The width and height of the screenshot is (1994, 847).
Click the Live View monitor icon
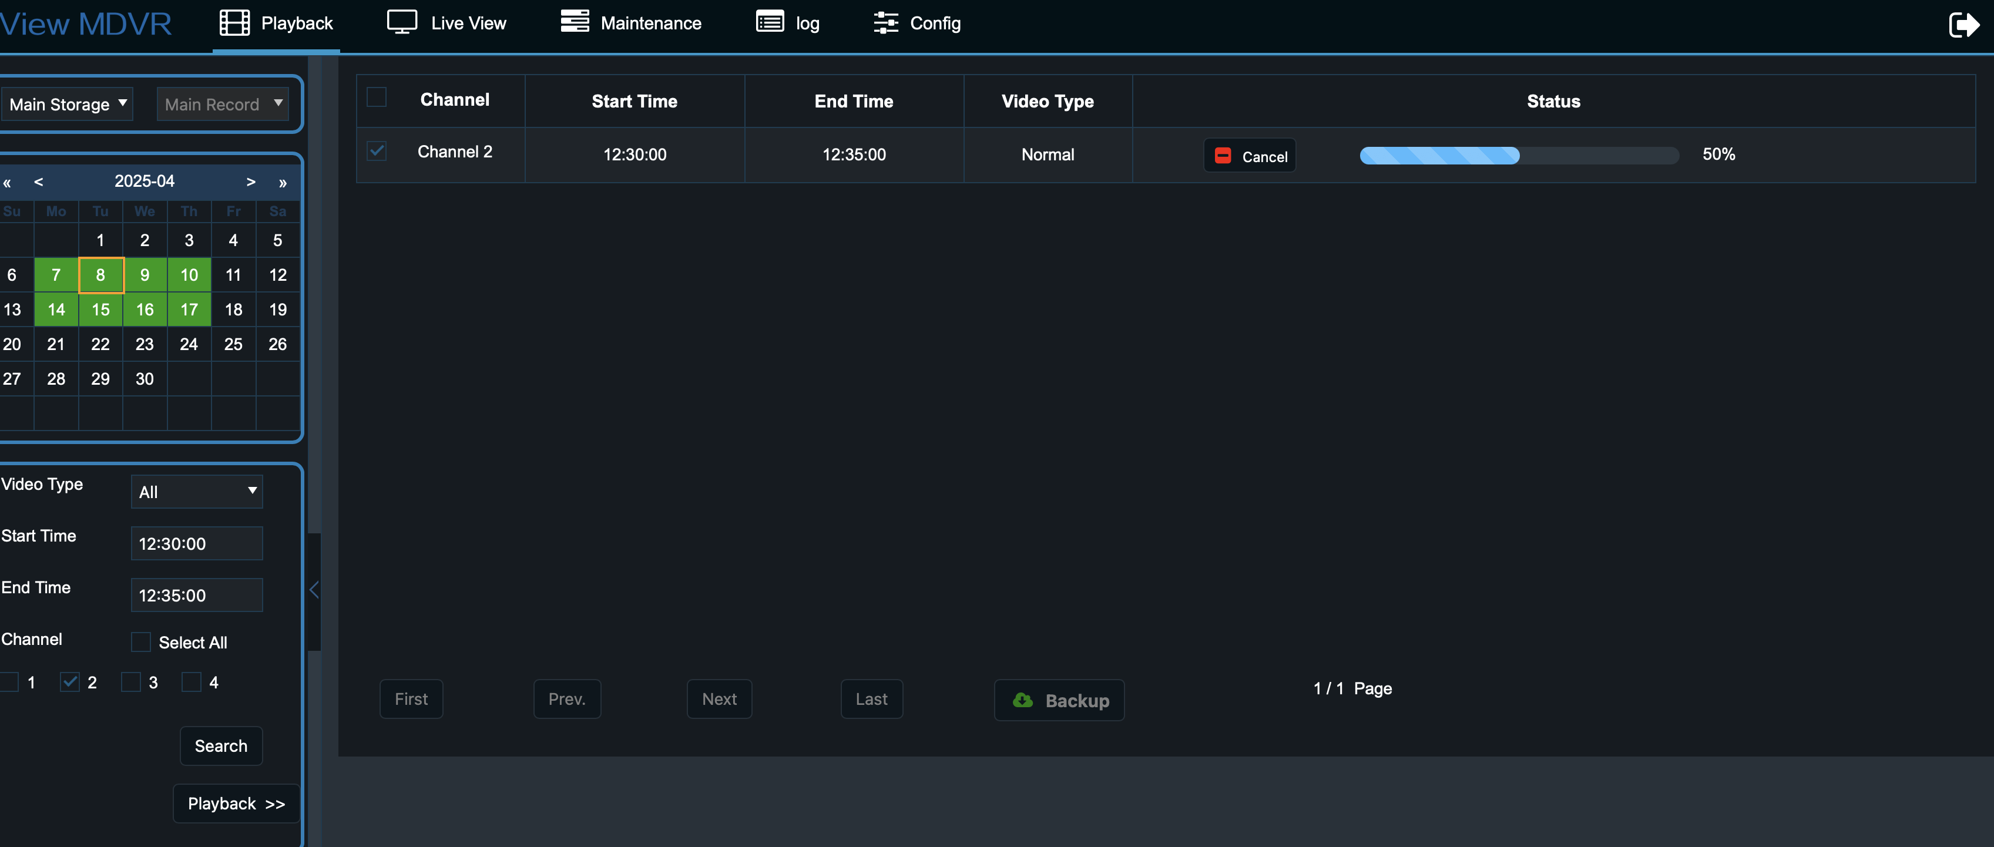(x=402, y=22)
